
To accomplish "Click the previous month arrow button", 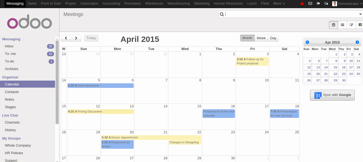I will 66,38.
